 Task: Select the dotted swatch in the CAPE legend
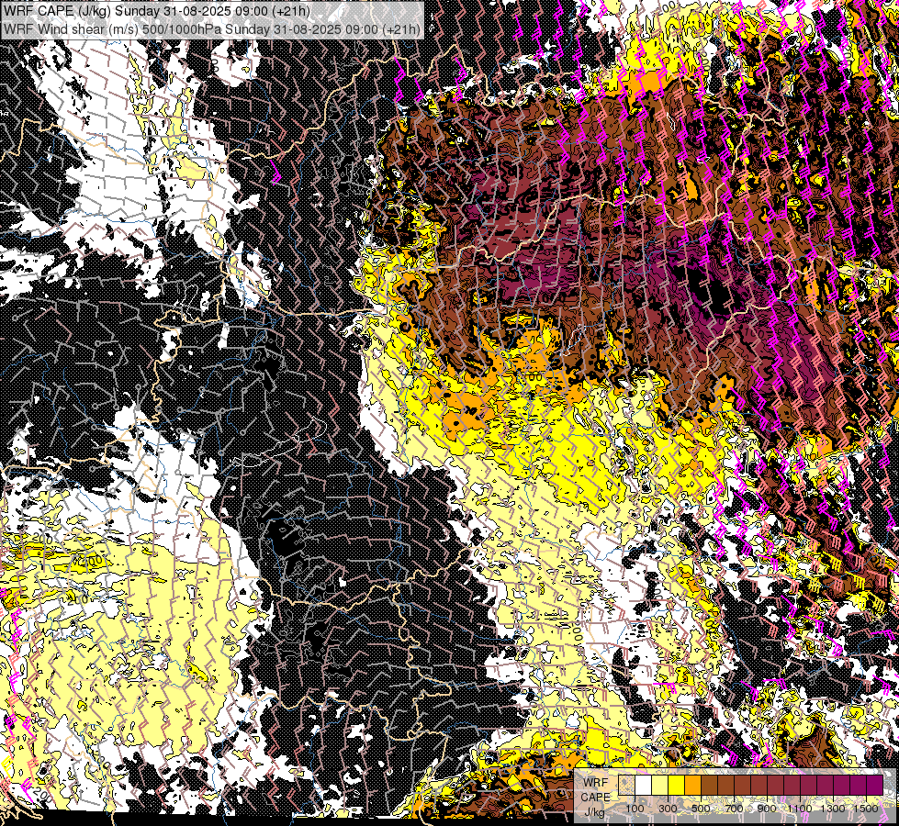point(626,785)
